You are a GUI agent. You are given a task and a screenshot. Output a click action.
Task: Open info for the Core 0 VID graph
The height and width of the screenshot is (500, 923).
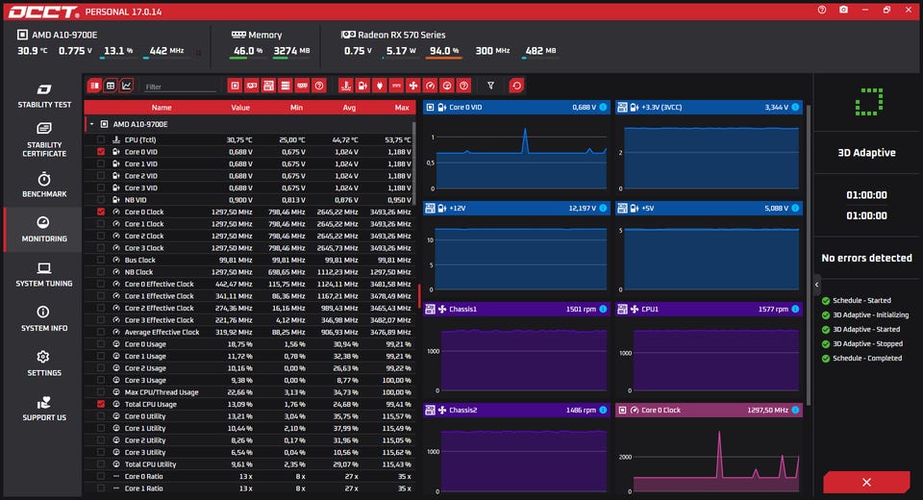(x=603, y=107)
